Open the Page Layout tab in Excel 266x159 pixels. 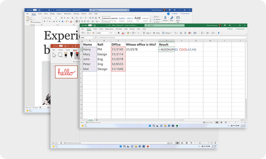click(109, 29)
